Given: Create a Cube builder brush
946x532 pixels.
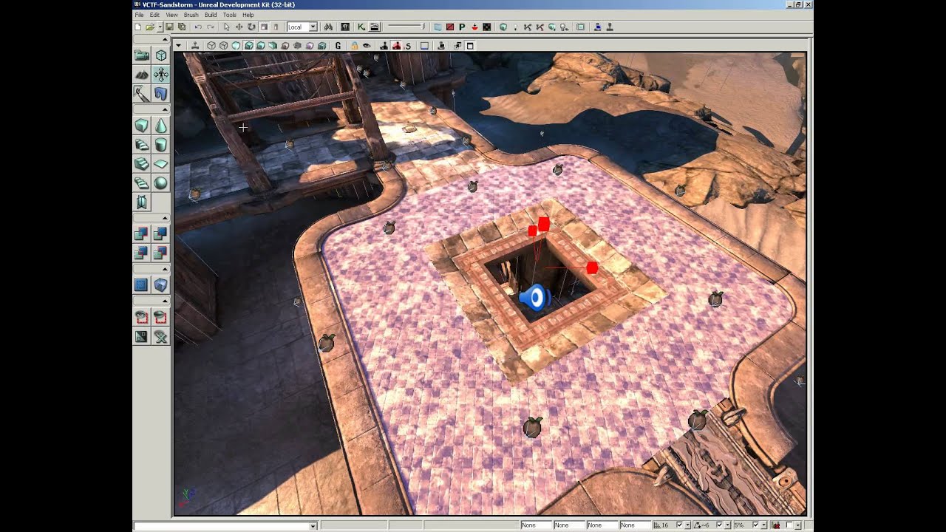Looking at the screenshot, I should [x=142, y=126].
